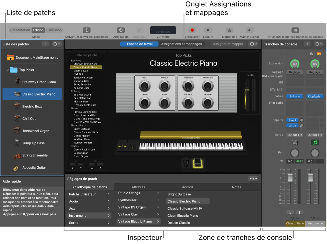Select the Electric Buzz patch icon
This screenshot has width=327, height=244.
17,106
